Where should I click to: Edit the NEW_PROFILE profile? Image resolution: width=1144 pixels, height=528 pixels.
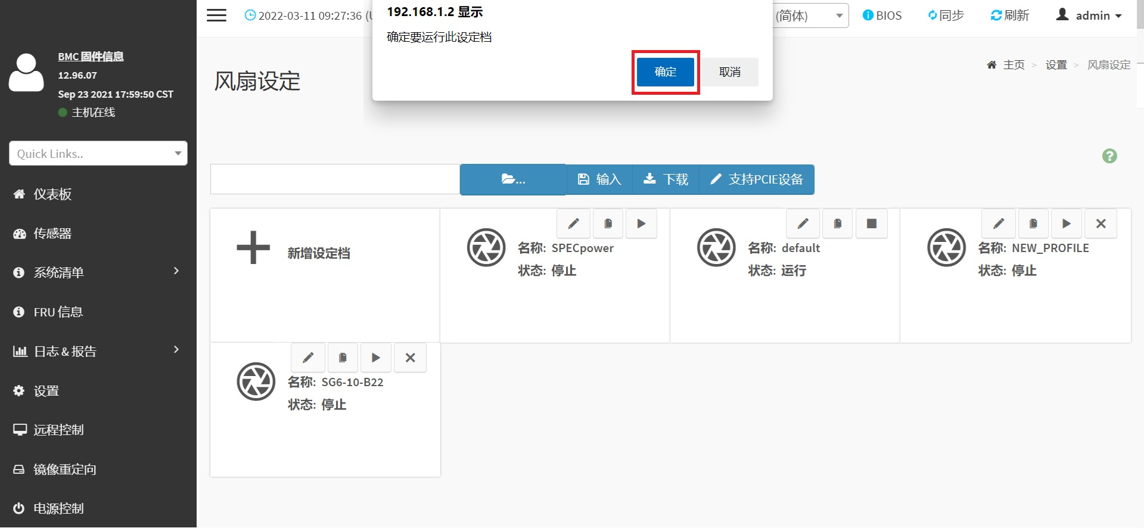(x=999, y=223)
